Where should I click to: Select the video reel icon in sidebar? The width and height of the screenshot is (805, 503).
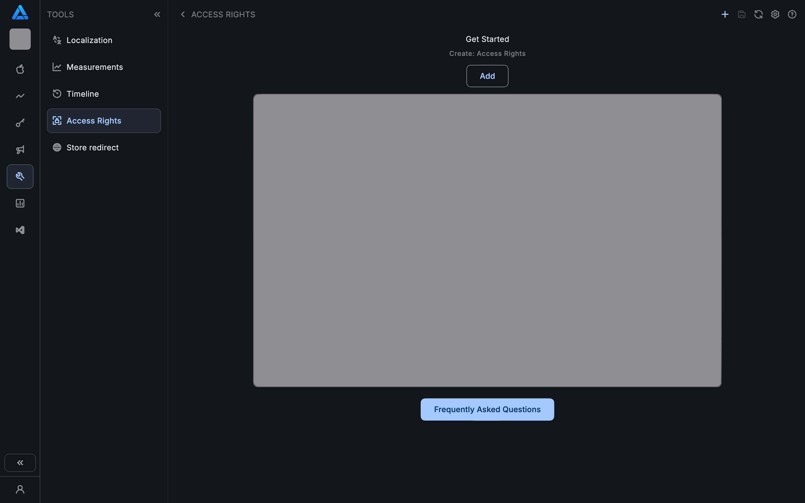pos(20,229)
